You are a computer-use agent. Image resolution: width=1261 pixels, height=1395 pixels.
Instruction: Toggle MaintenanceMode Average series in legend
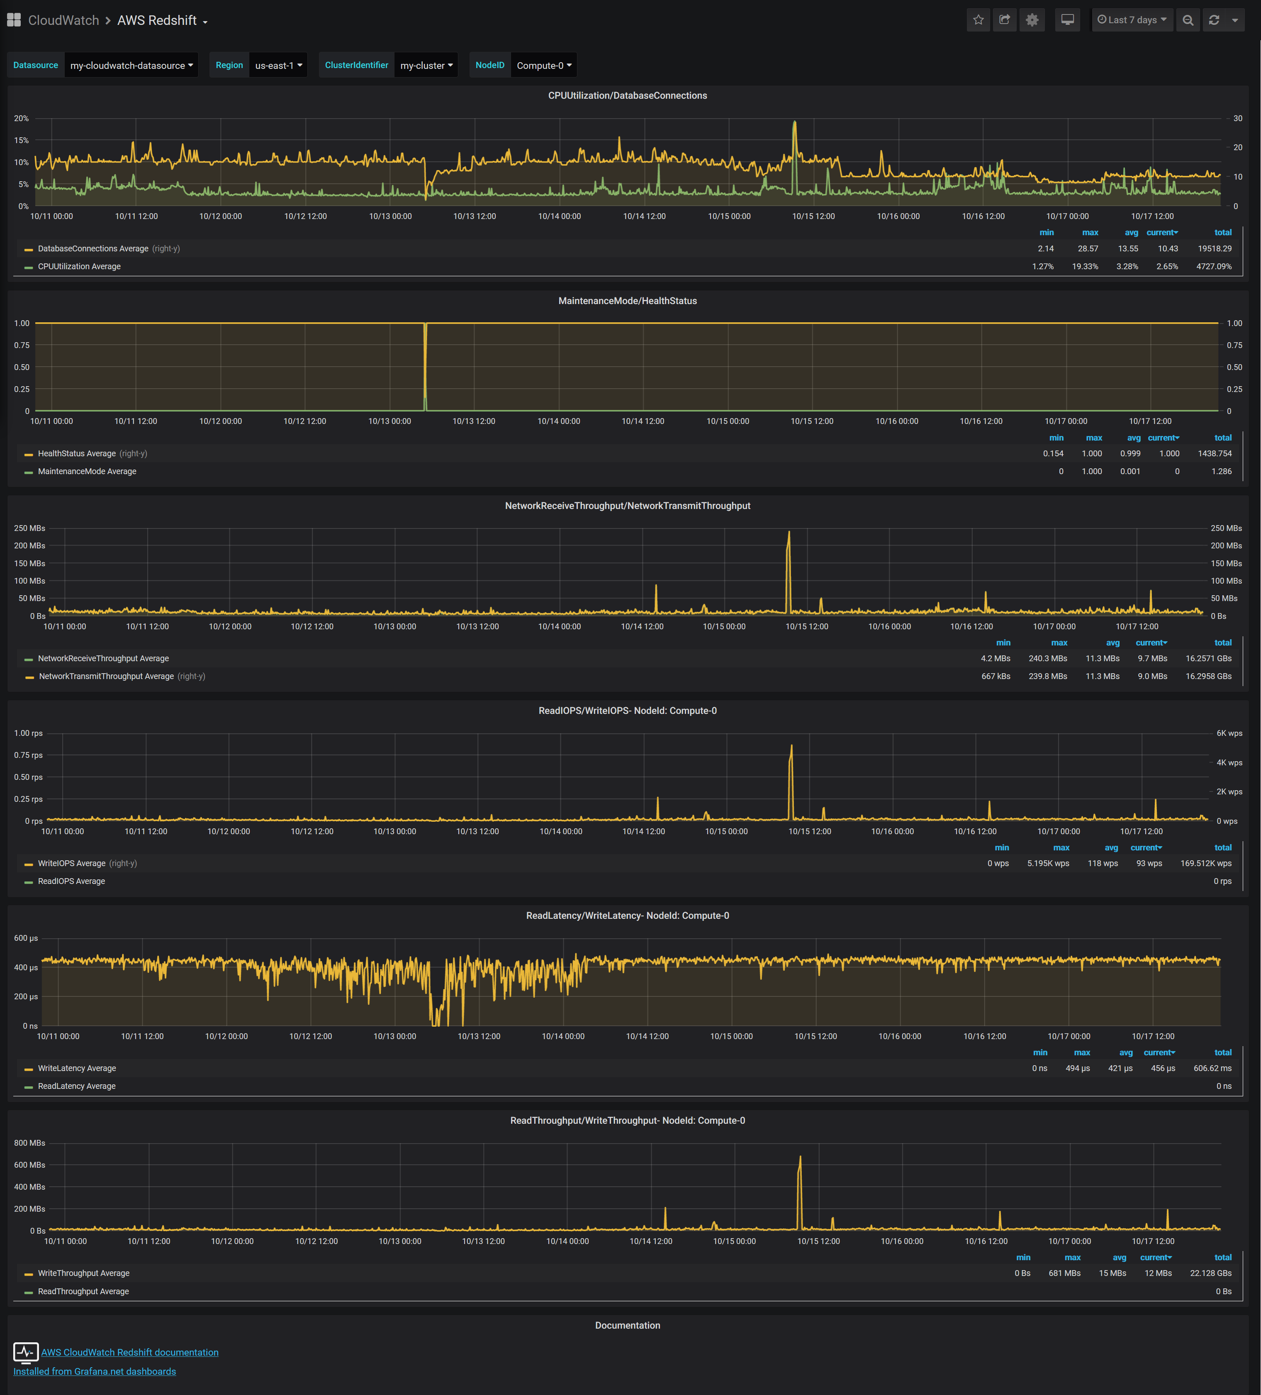87,471
